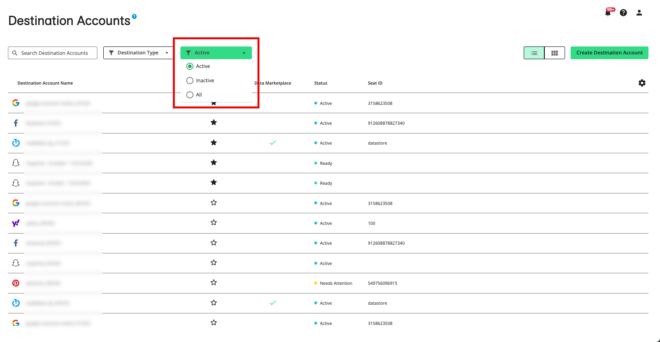
Task: Collapse the Active status filter dropdown
Action: click(216, 53)
